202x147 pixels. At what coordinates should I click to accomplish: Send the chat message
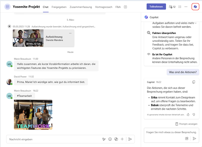pyautogui.click(x=130, y=139)
